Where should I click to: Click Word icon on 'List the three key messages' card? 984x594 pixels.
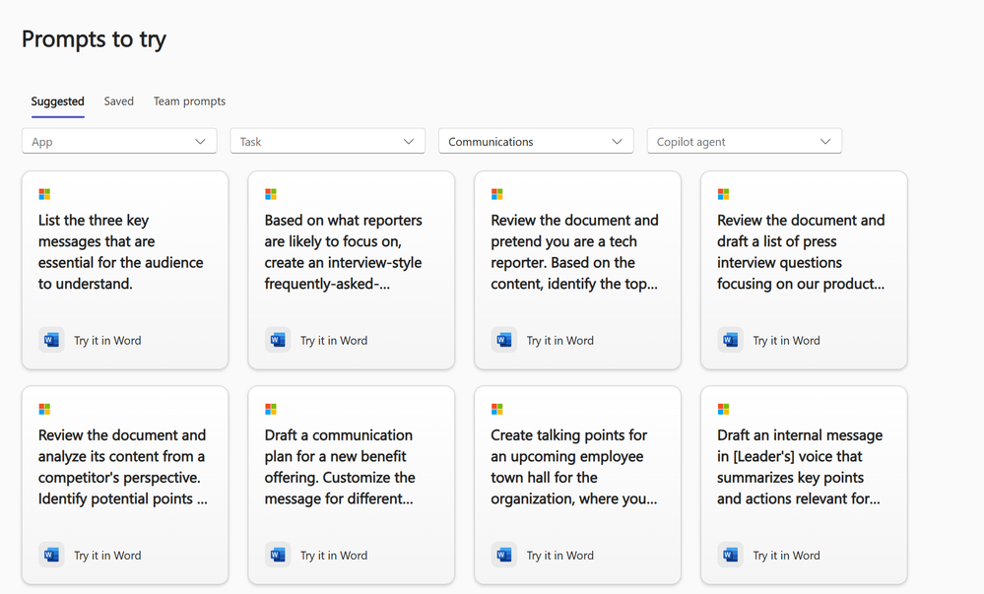click(51, 340)
